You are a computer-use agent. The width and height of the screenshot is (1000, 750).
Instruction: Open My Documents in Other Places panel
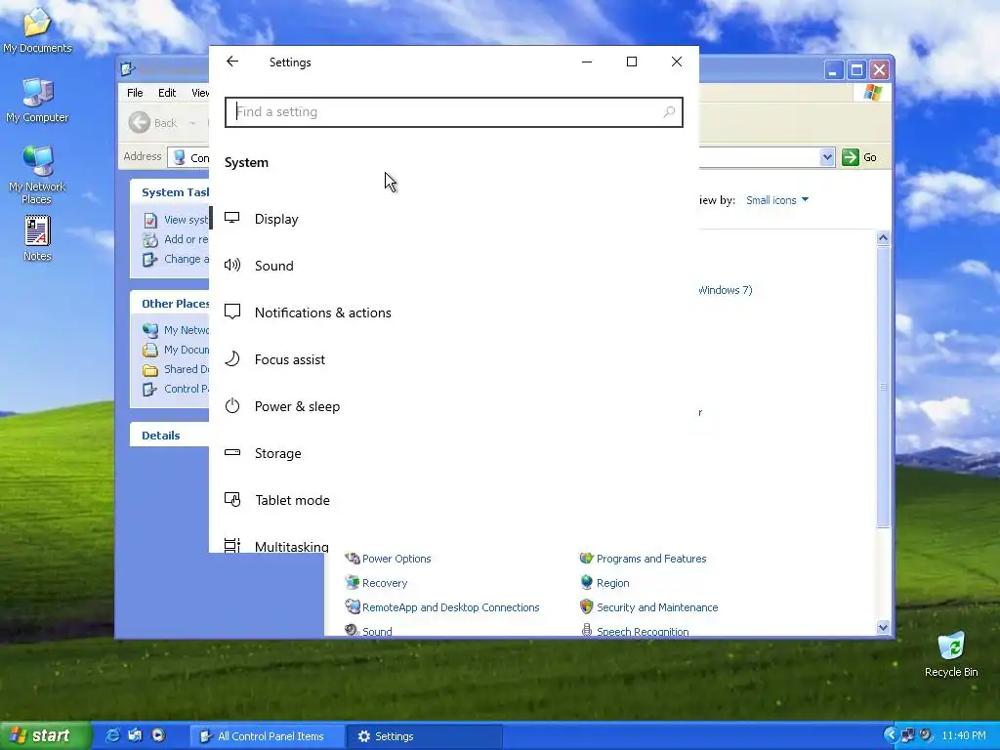176,350
